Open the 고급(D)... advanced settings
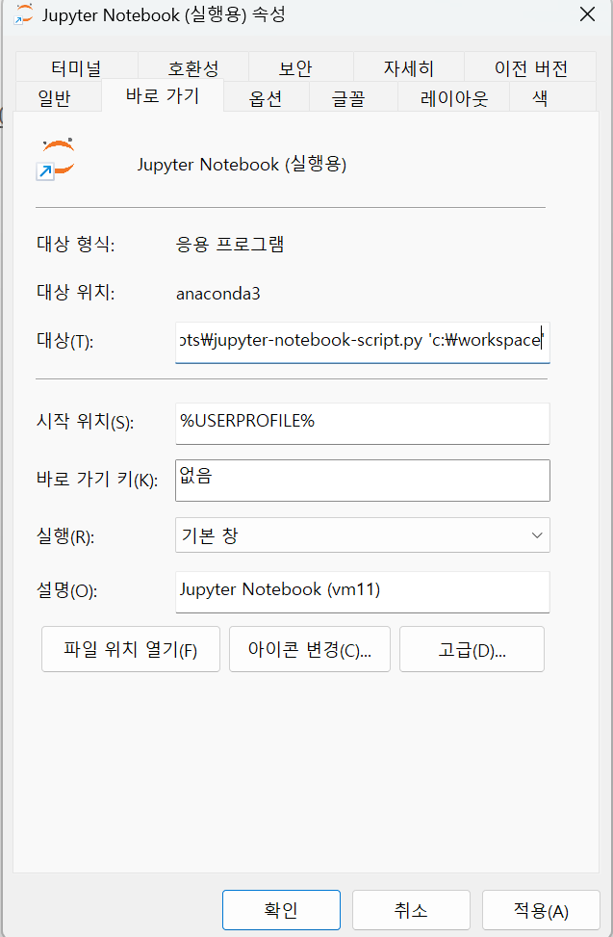The image size is (613, 937). pyautogui.click(x=472, y=649)
